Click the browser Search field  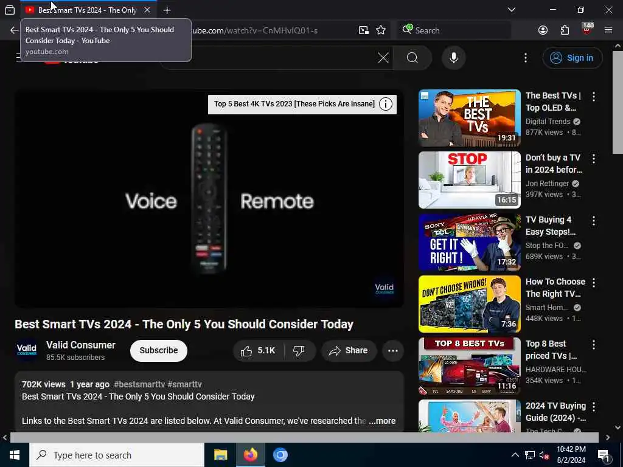(454, 30)
